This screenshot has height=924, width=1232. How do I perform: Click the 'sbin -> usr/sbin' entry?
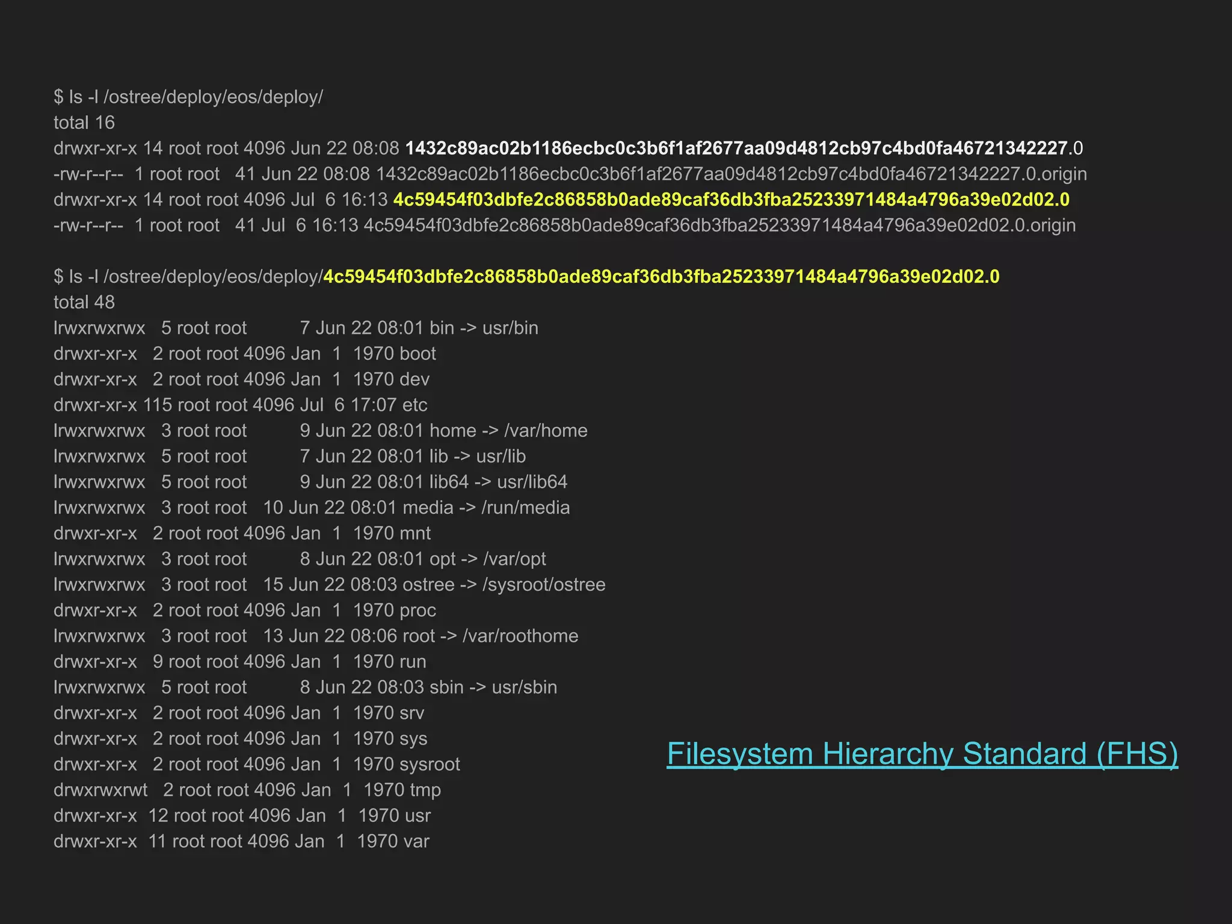(493, 687)
